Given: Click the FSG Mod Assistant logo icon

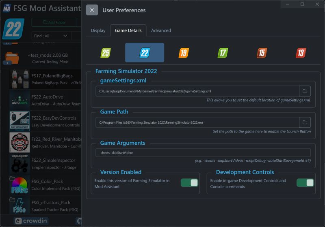Looking at the screenshot, I should [6, 8].
